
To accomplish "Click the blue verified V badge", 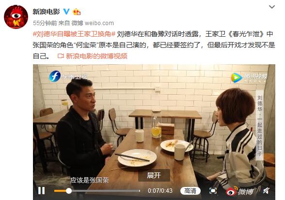I will click(x=66, y=12).
